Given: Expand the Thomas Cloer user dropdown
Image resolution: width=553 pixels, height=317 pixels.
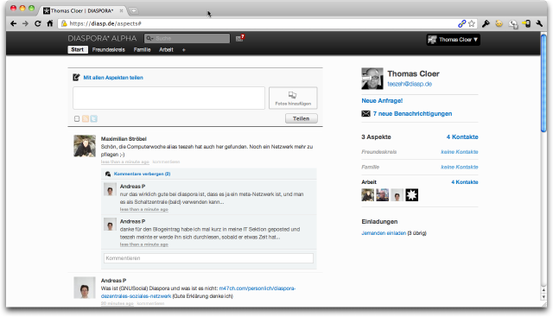Looking at the screenshot, I should point(453,40).
